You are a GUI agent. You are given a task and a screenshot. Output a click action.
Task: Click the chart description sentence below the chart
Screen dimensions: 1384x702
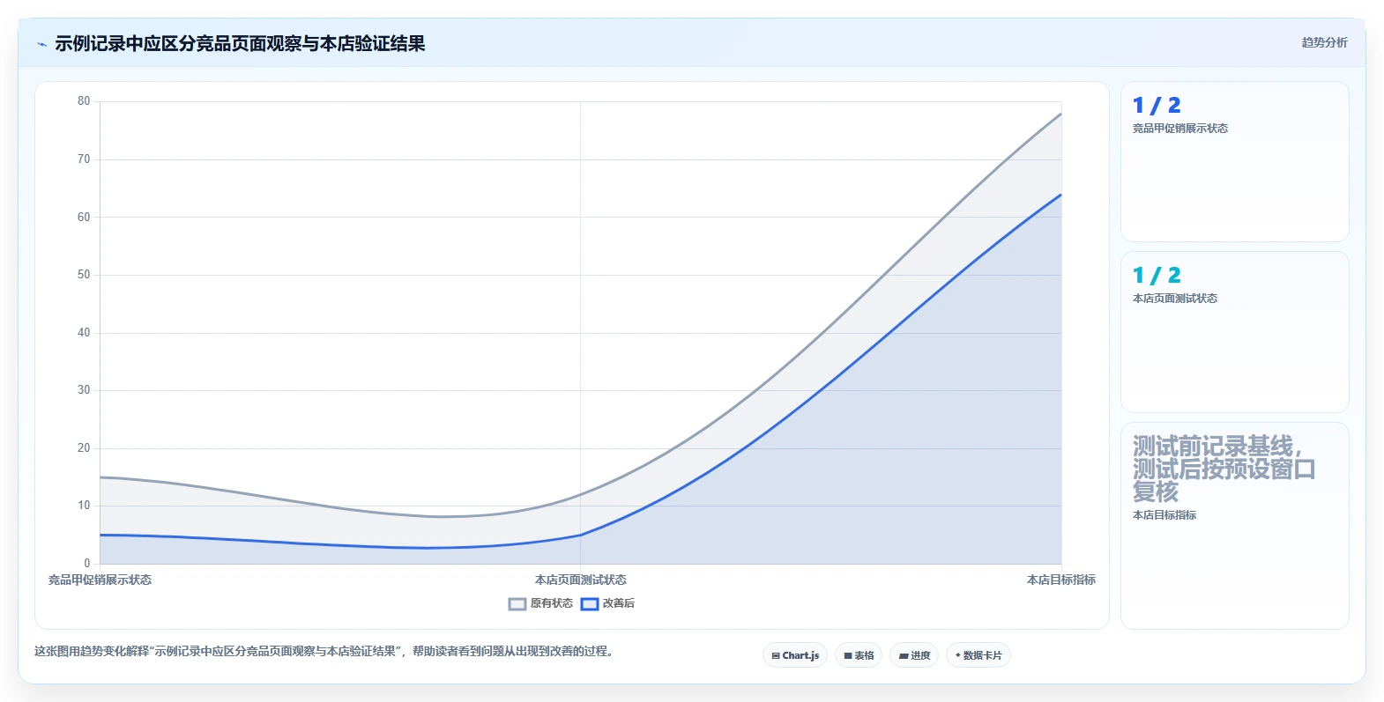pos(324,652)
